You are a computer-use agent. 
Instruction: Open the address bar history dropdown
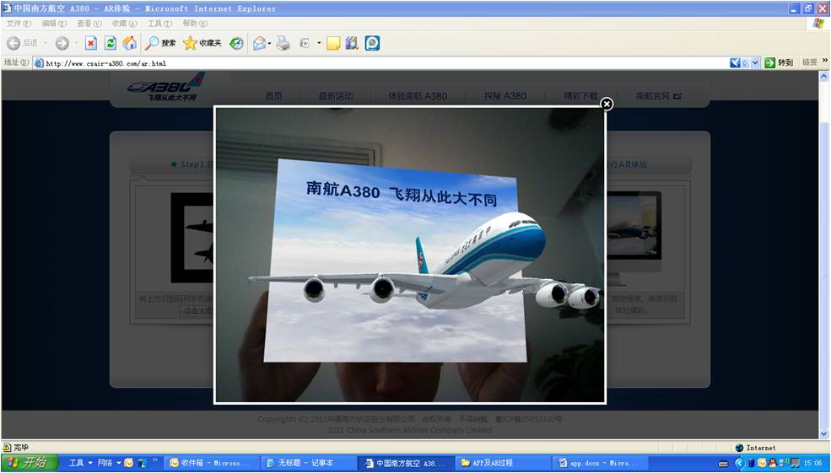tap(755, 62)
